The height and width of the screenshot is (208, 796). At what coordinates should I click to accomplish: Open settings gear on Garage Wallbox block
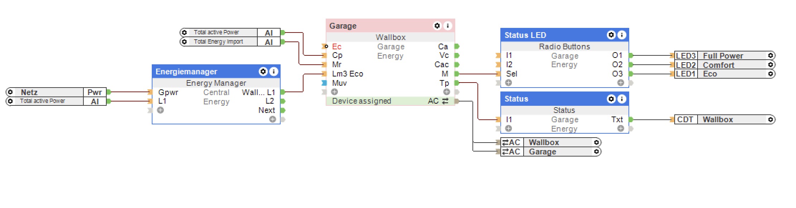coord(437,26)
